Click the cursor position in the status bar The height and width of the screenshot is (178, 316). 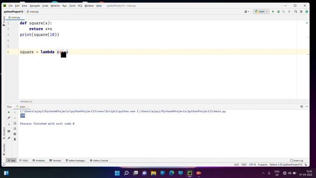tap(237, 165)
